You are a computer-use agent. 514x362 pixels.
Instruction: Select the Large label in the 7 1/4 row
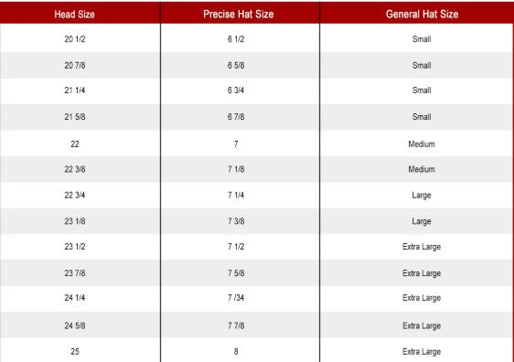point(422,196)
